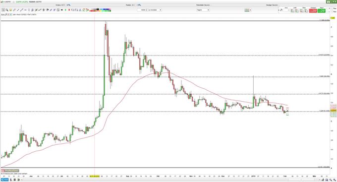
Task: Select the red down-arrow marker tool
Action: pos(69,10)
